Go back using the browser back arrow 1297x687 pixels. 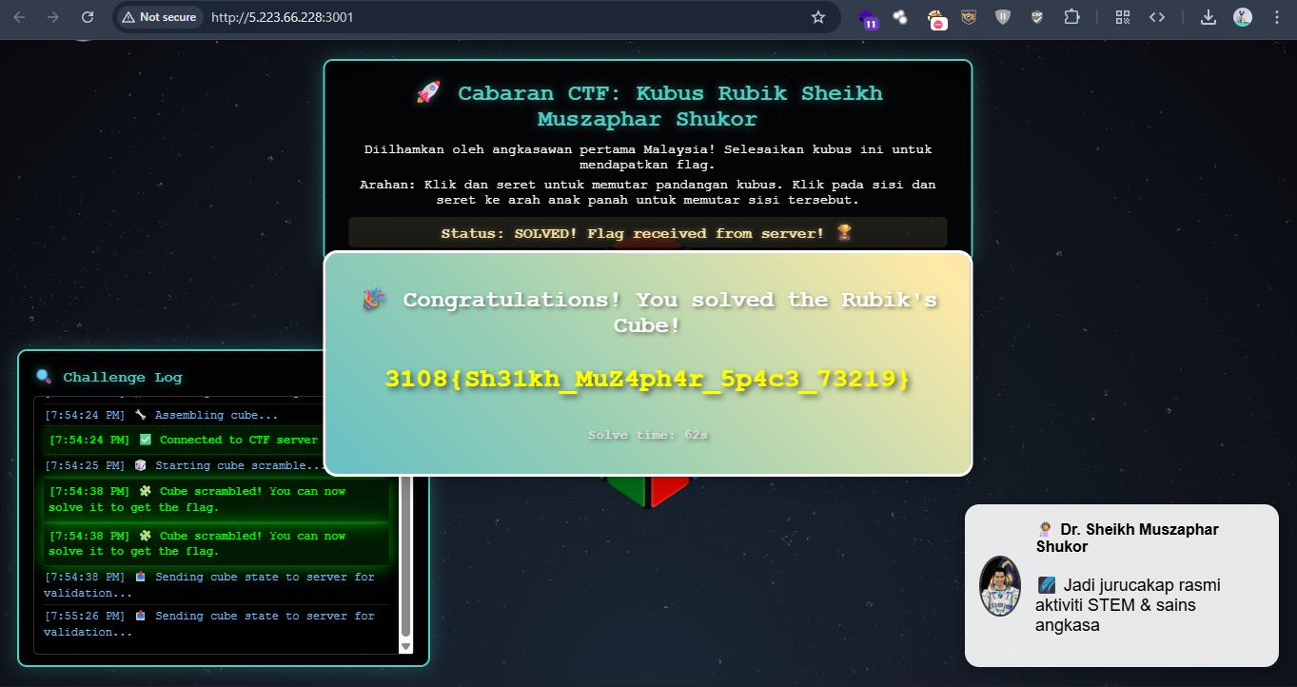tap(19, 17)
